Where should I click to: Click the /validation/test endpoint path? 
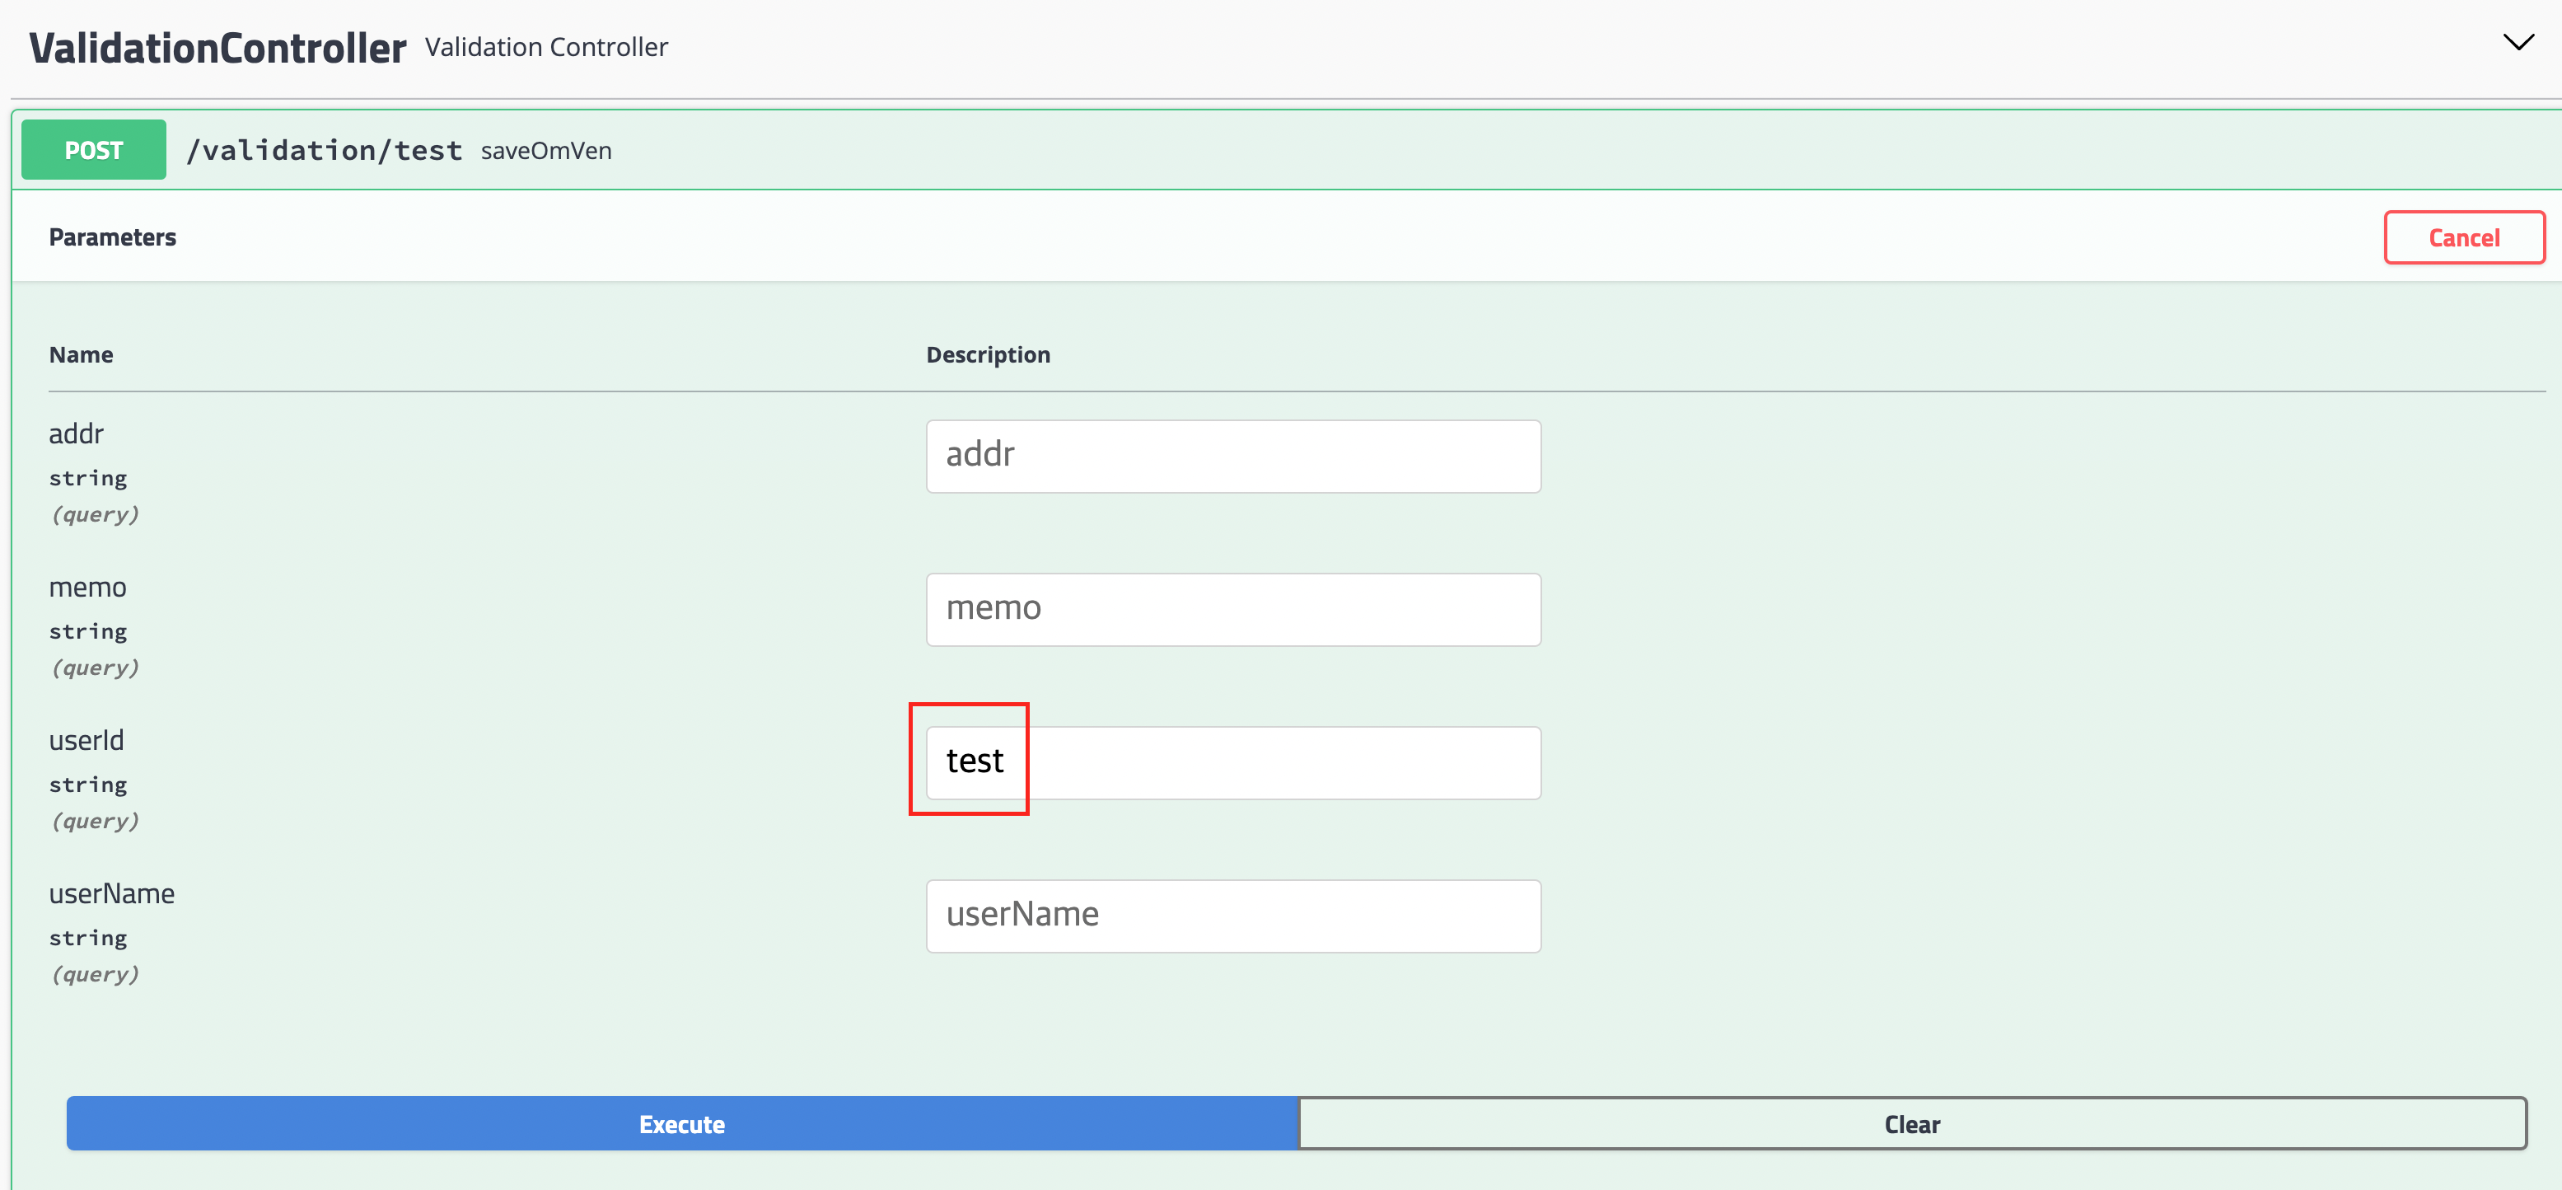(325, 150)
